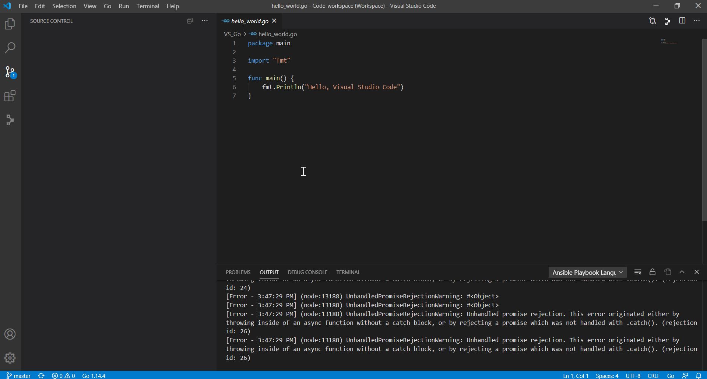
Task: Select the Source Control sidebar icon
Action: [10, 72]
